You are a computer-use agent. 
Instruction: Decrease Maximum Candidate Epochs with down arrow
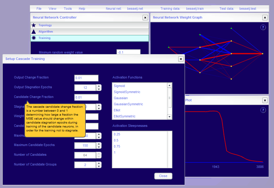tap(99, 147)
